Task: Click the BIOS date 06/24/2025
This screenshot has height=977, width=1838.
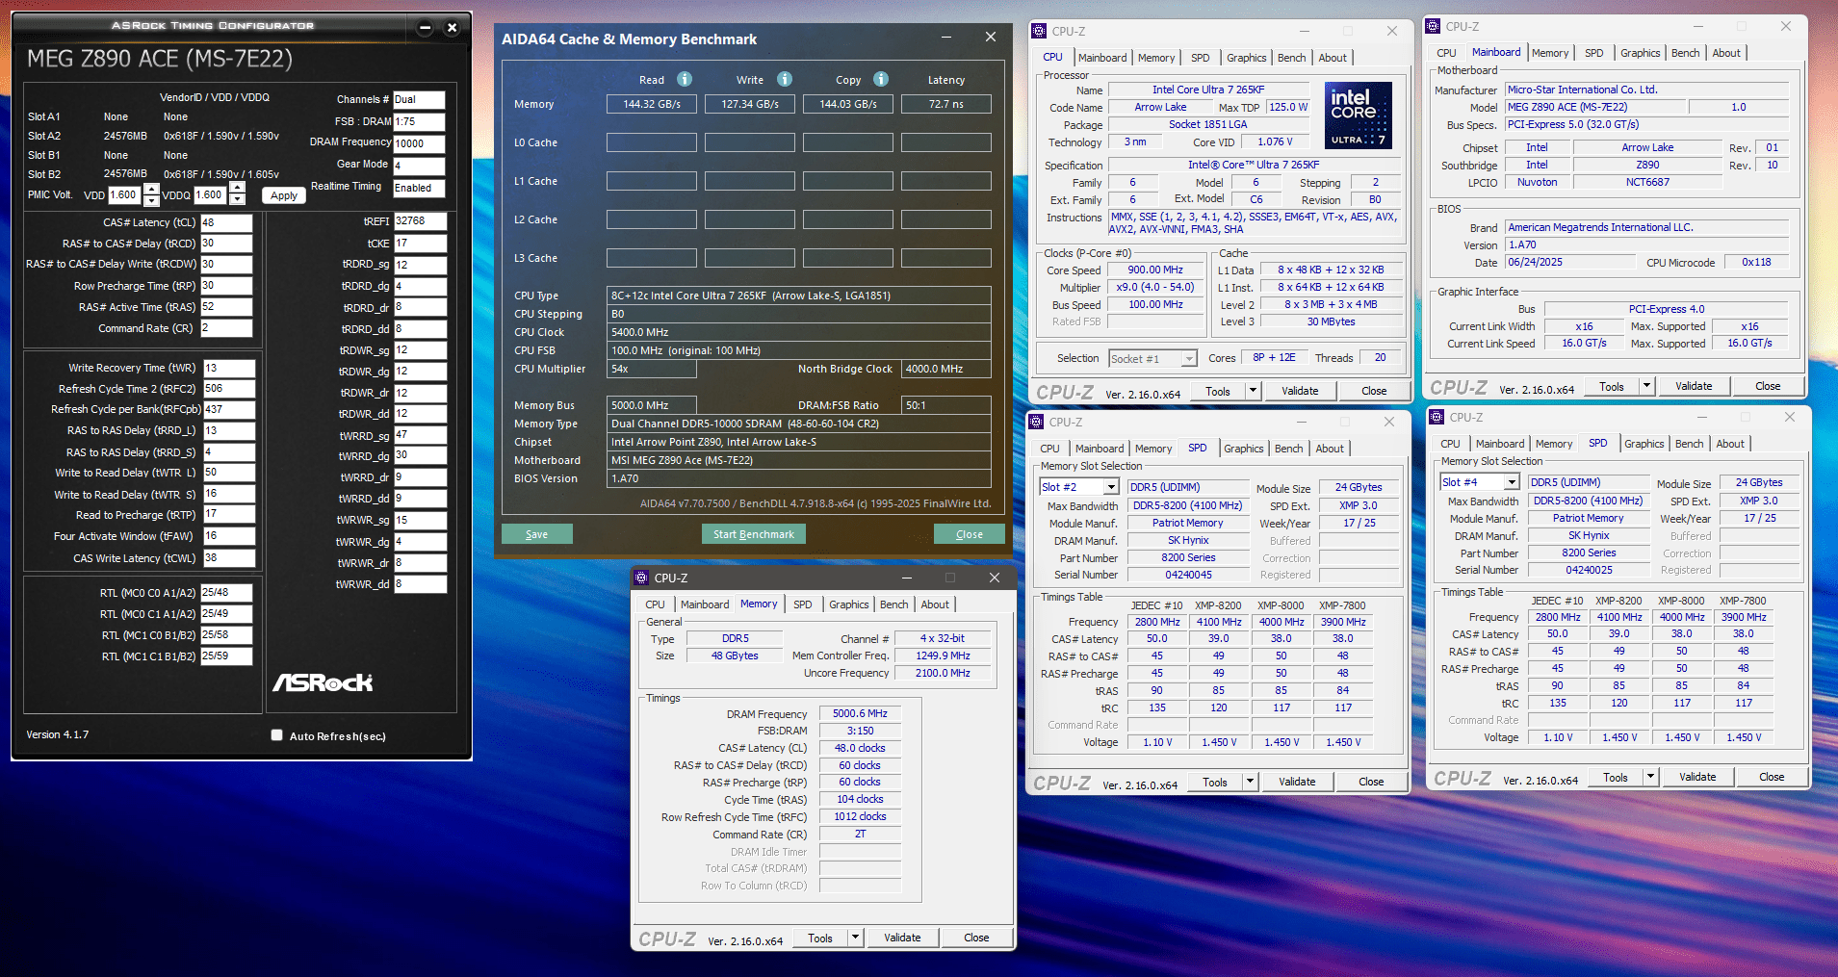Action: [x=1570, y=262]
